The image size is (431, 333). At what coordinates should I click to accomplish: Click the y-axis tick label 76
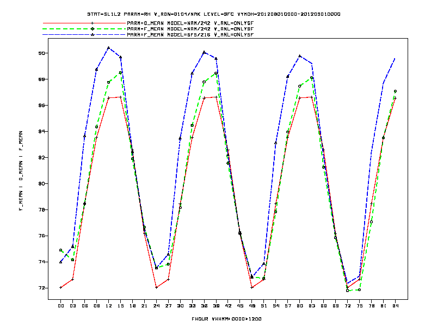pyautogui.click(x=41, y=236)
